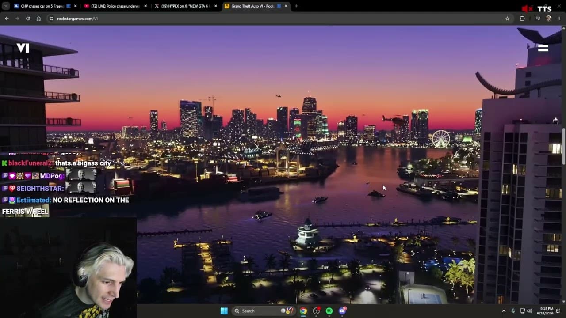
Task: Click the blackFuneral2 username in chat
Action: [31, 163]
